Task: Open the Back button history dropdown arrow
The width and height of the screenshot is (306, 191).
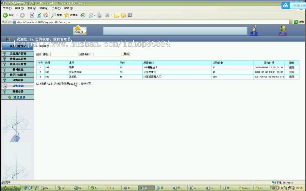Action: coord(16,15)
